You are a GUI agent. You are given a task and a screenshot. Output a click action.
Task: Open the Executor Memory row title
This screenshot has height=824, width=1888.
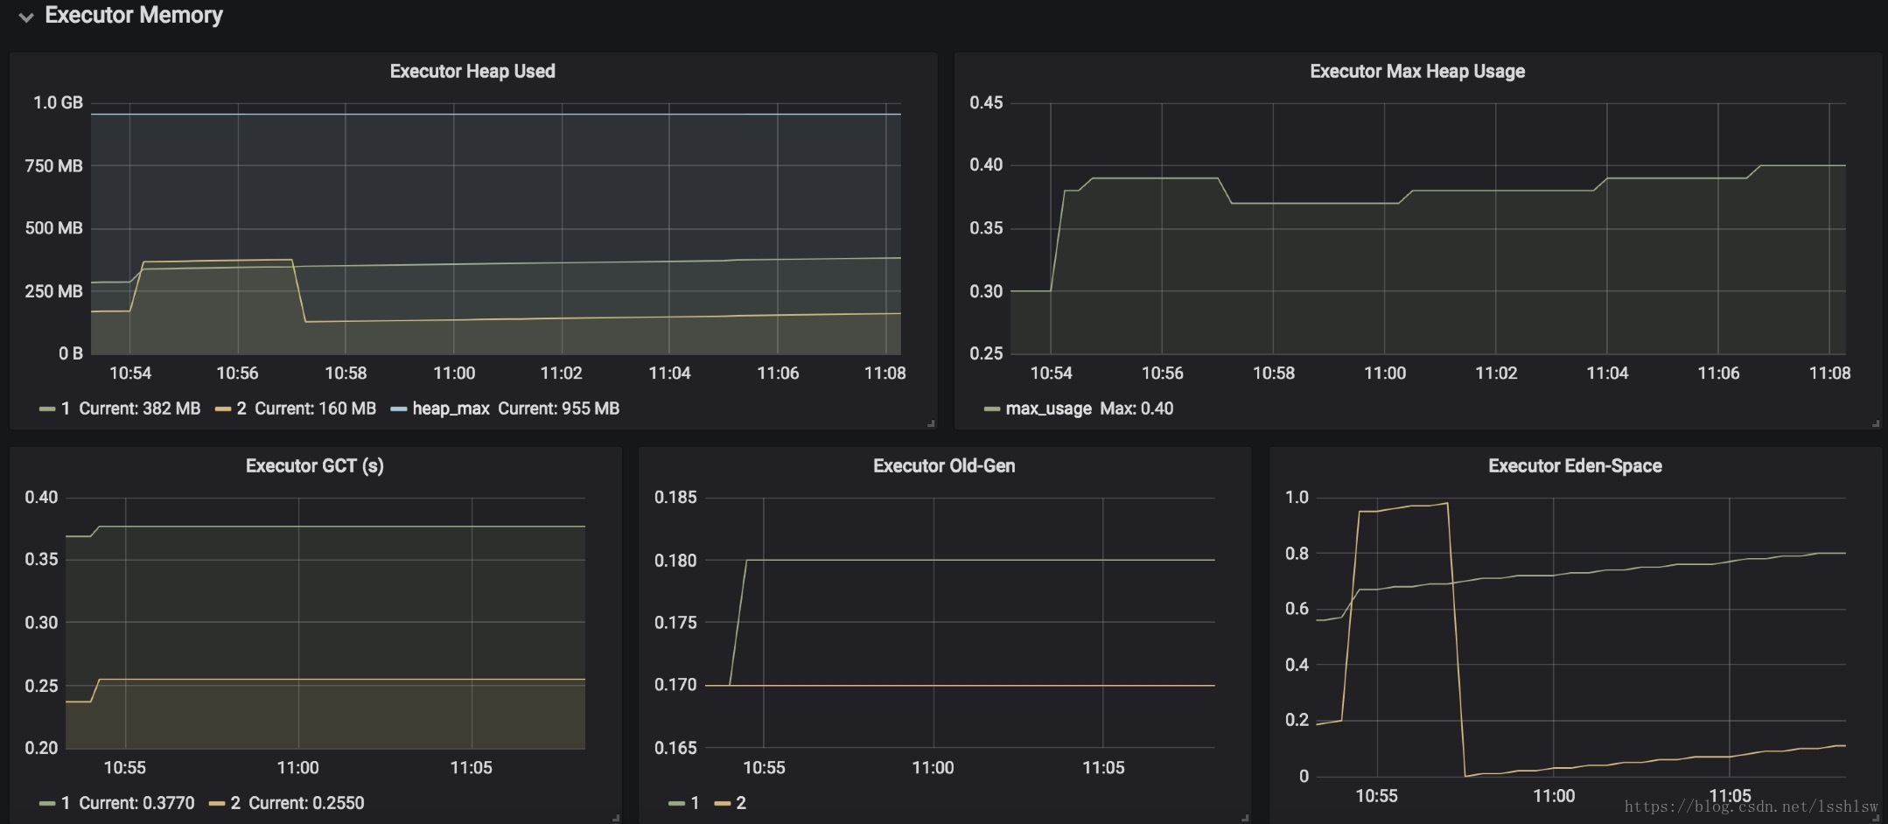click(134, 15)
